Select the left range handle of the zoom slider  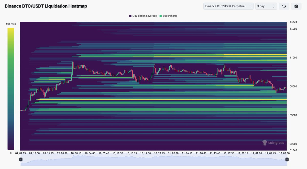21,159
